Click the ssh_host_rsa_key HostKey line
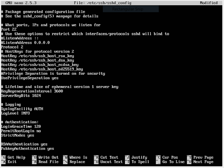 (37, 56)
